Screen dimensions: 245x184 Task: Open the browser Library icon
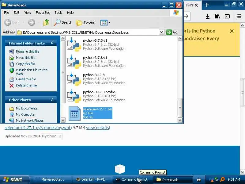click(x=217, y=16)
